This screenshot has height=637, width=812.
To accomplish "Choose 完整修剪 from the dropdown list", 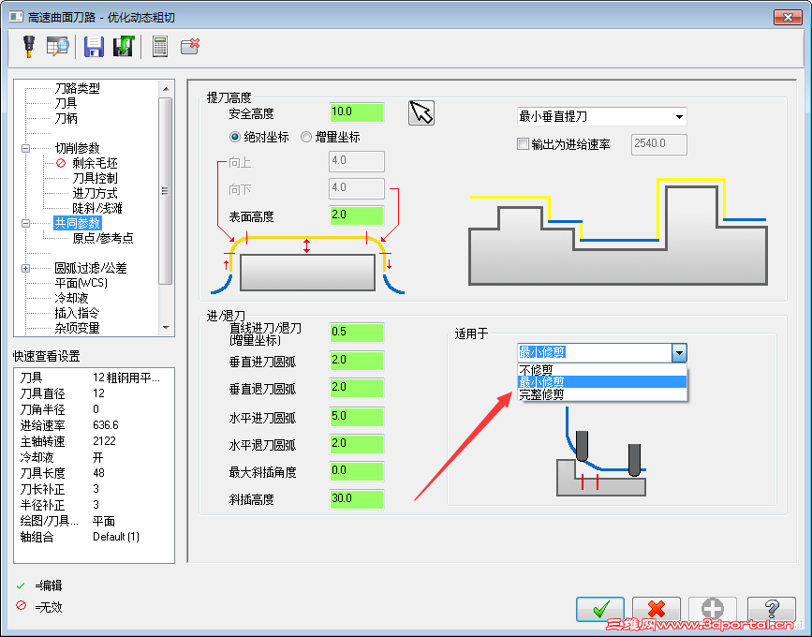I will (602, 394).
